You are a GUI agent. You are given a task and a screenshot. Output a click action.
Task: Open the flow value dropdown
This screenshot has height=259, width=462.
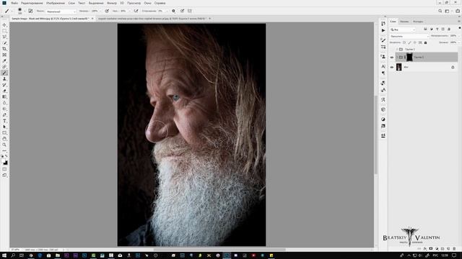click(129, 12)
